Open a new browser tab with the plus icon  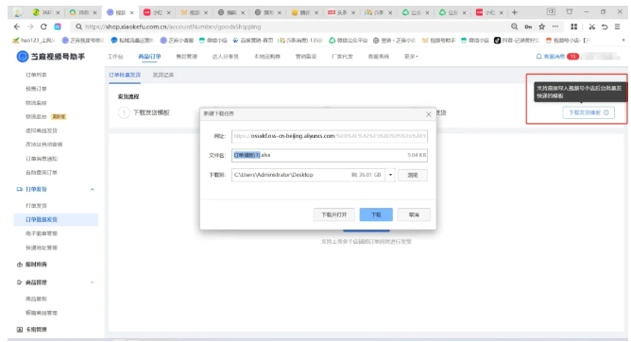pos(514,12)
